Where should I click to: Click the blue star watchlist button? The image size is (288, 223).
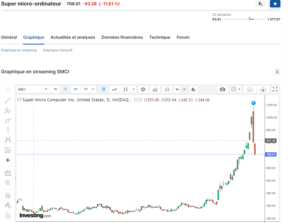pyautogui.click(x=275, y=4)
